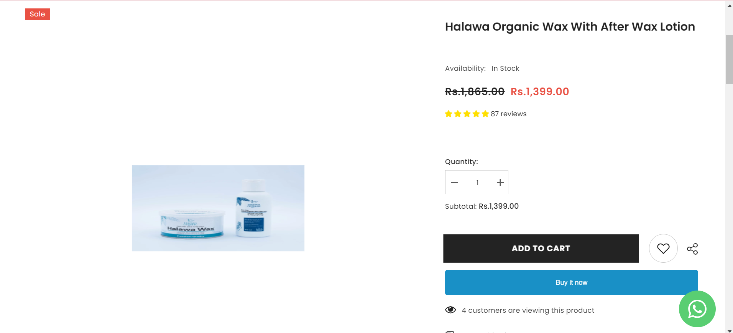Screen dimensions: 733x333
Task: Click the crossed-out Rs.1,865.00 price
Action: click(475, 92)
